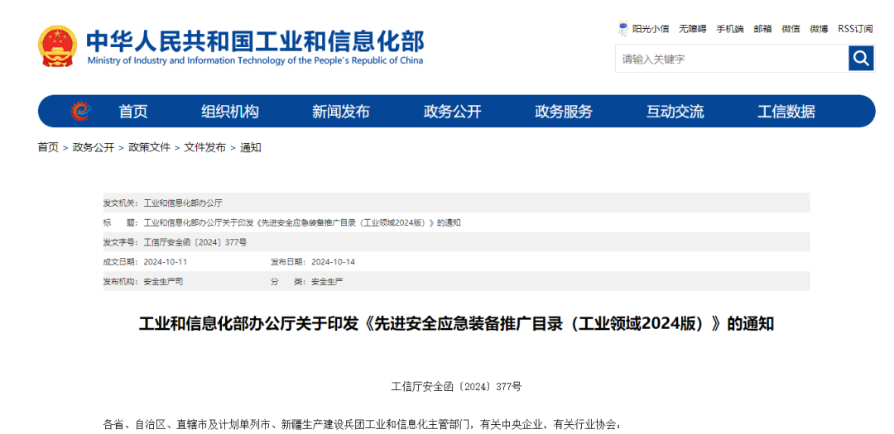Click the 政务公开 breadcrumb link
Viewport: 894px width, 434px height.
pyautogui.click(x=94, y=147)
